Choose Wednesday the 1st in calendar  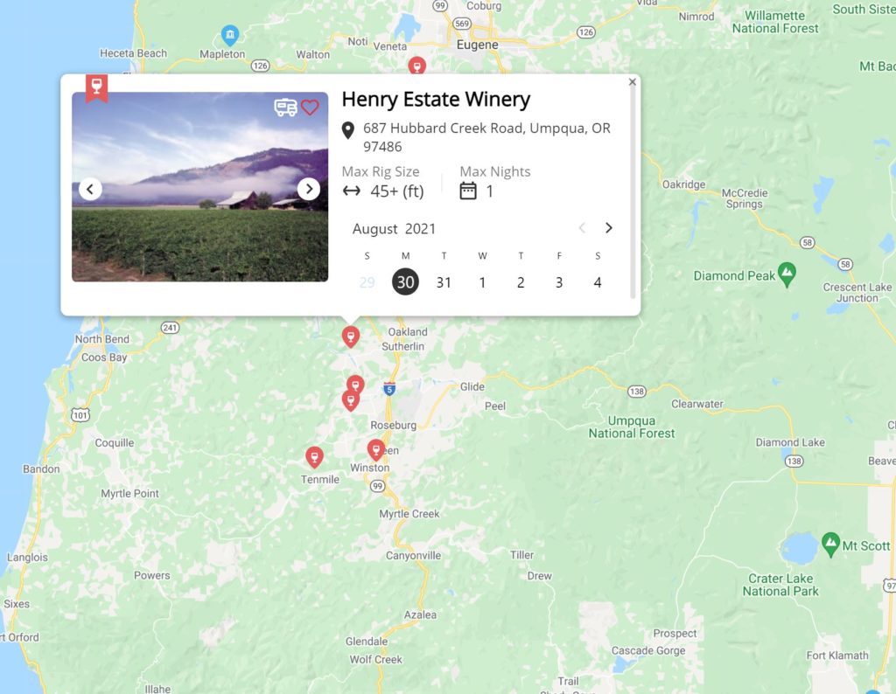[x=482, y=282]
